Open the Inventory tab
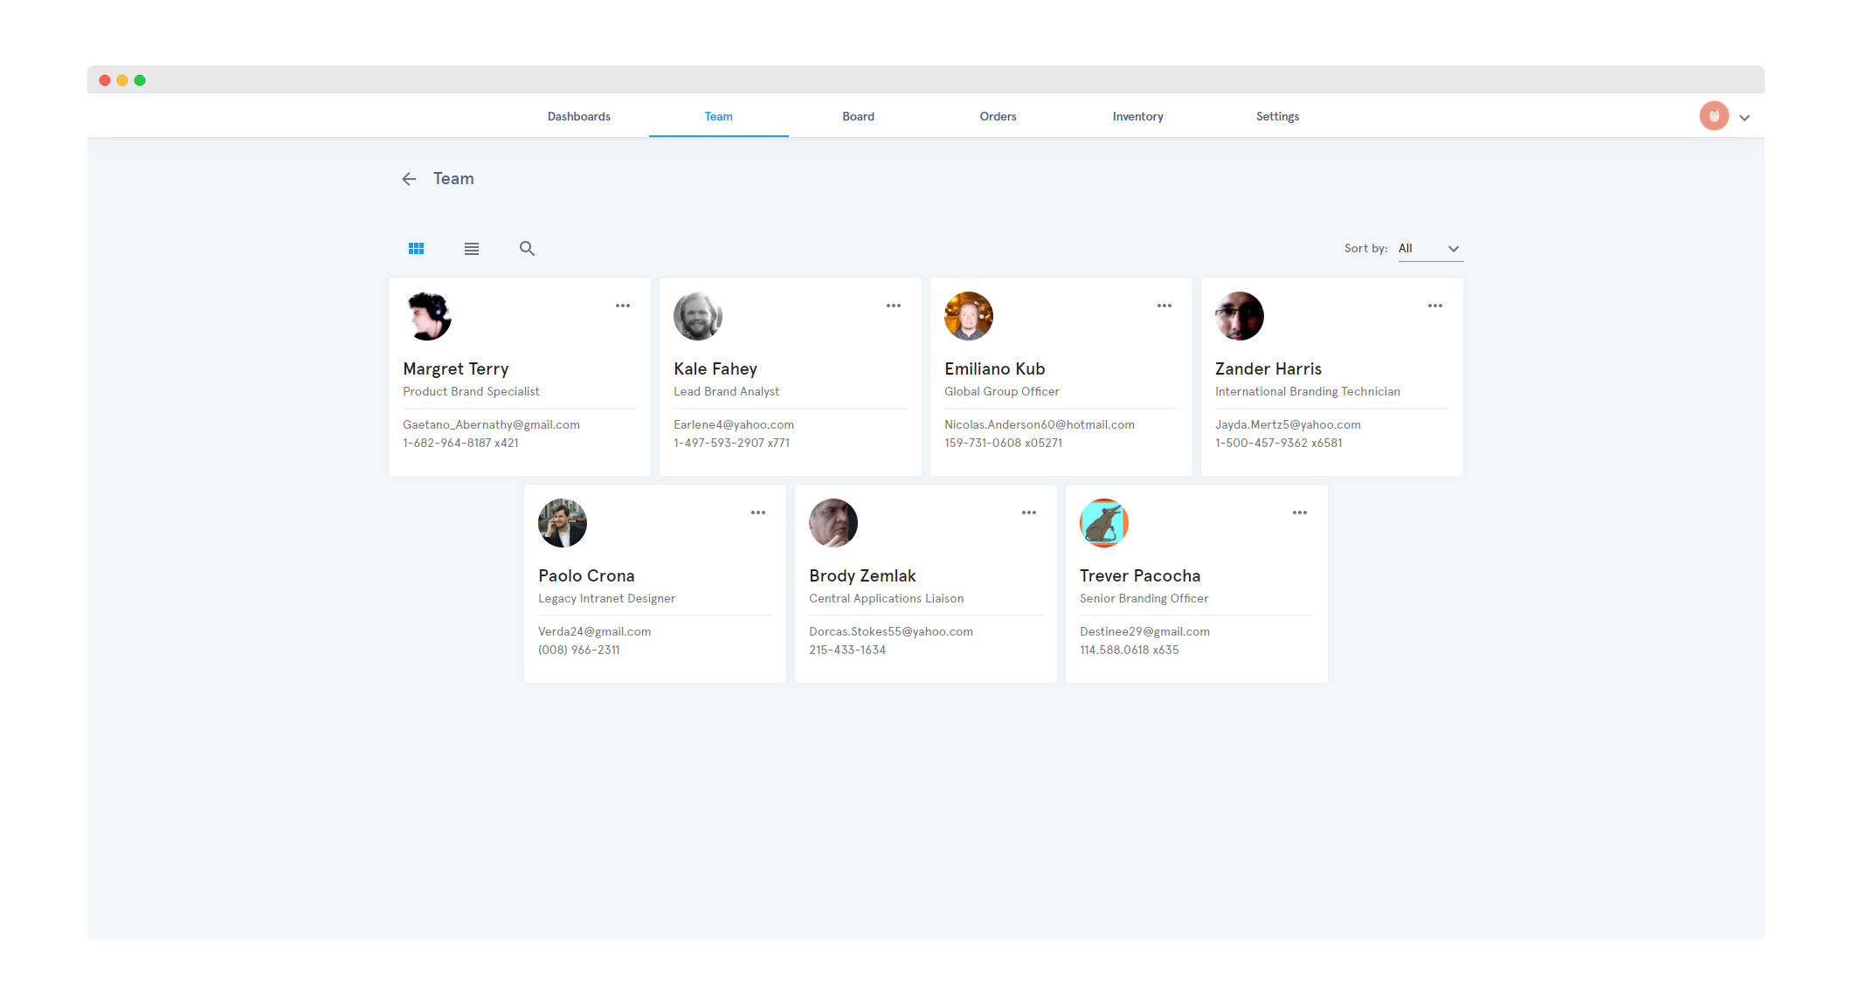This screenshot has height=1005, width=1852. pos(1137,116)
